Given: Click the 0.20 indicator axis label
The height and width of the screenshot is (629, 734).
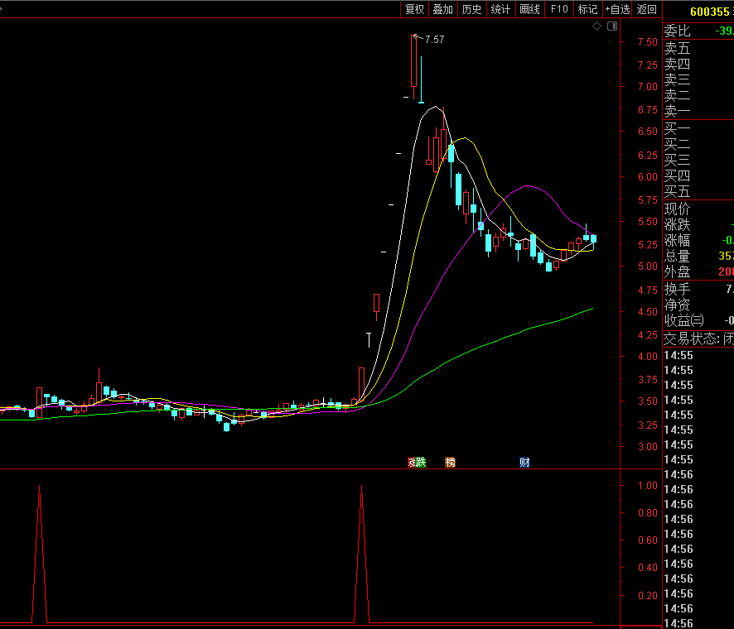Looking at the screenshot, I should tap(647, 596).
